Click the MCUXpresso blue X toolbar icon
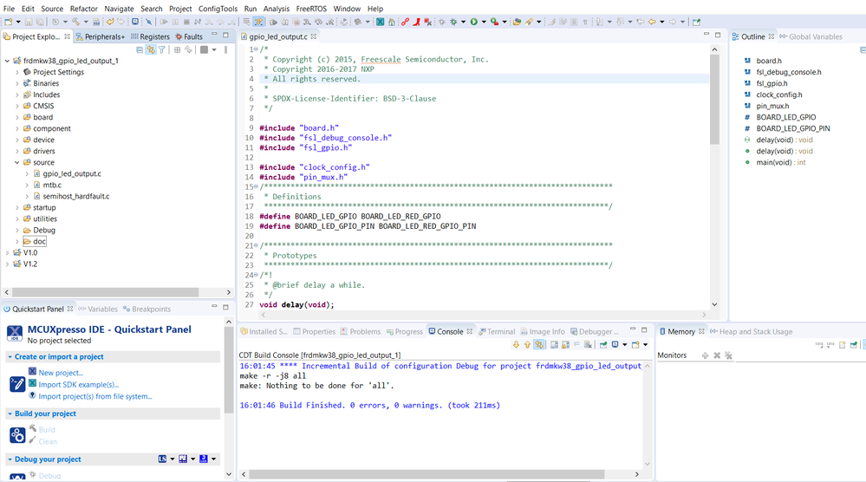 coord(380,22)
